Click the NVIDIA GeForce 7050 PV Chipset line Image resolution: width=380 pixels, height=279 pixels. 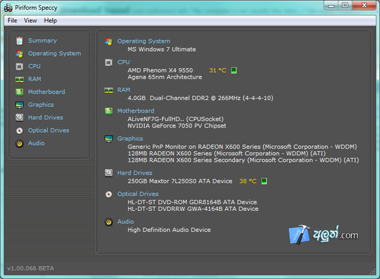coord(177,126)
